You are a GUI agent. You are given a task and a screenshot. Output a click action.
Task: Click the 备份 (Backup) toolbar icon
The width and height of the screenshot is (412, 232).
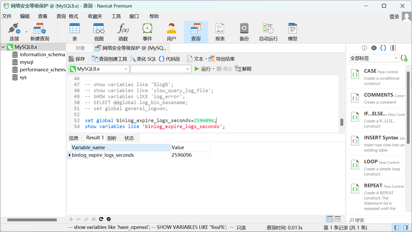(244, 32)
